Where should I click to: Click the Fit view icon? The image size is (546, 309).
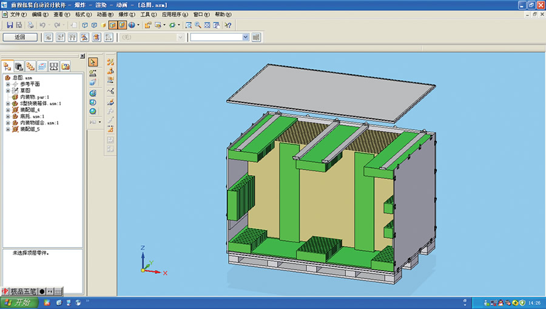point(207,25)
